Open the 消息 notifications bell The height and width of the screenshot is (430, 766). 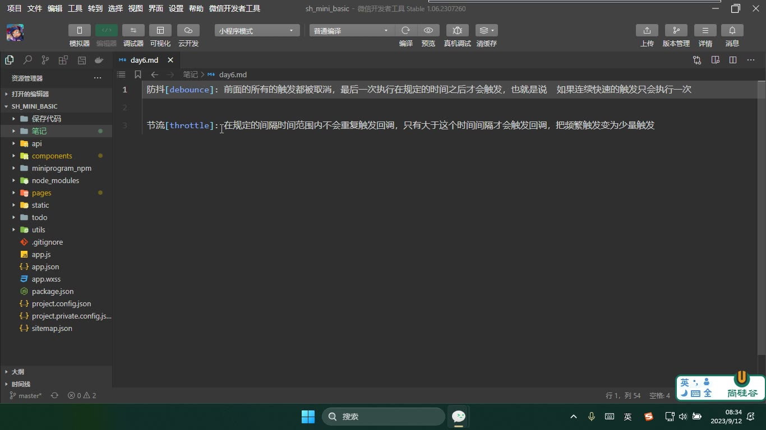732,30
